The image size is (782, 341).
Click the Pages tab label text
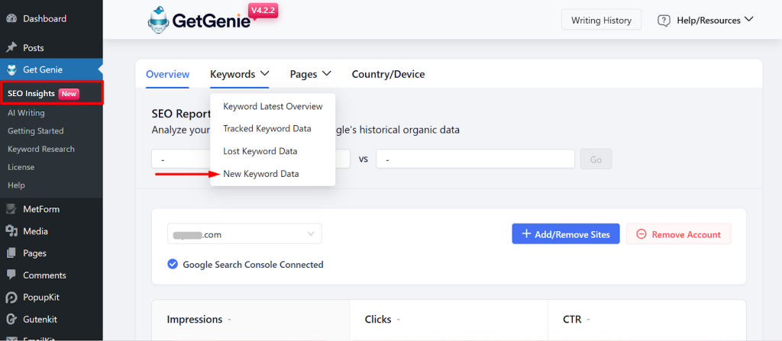tap(304, 74)
